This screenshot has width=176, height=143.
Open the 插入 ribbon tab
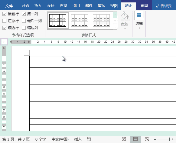[38, 6]
